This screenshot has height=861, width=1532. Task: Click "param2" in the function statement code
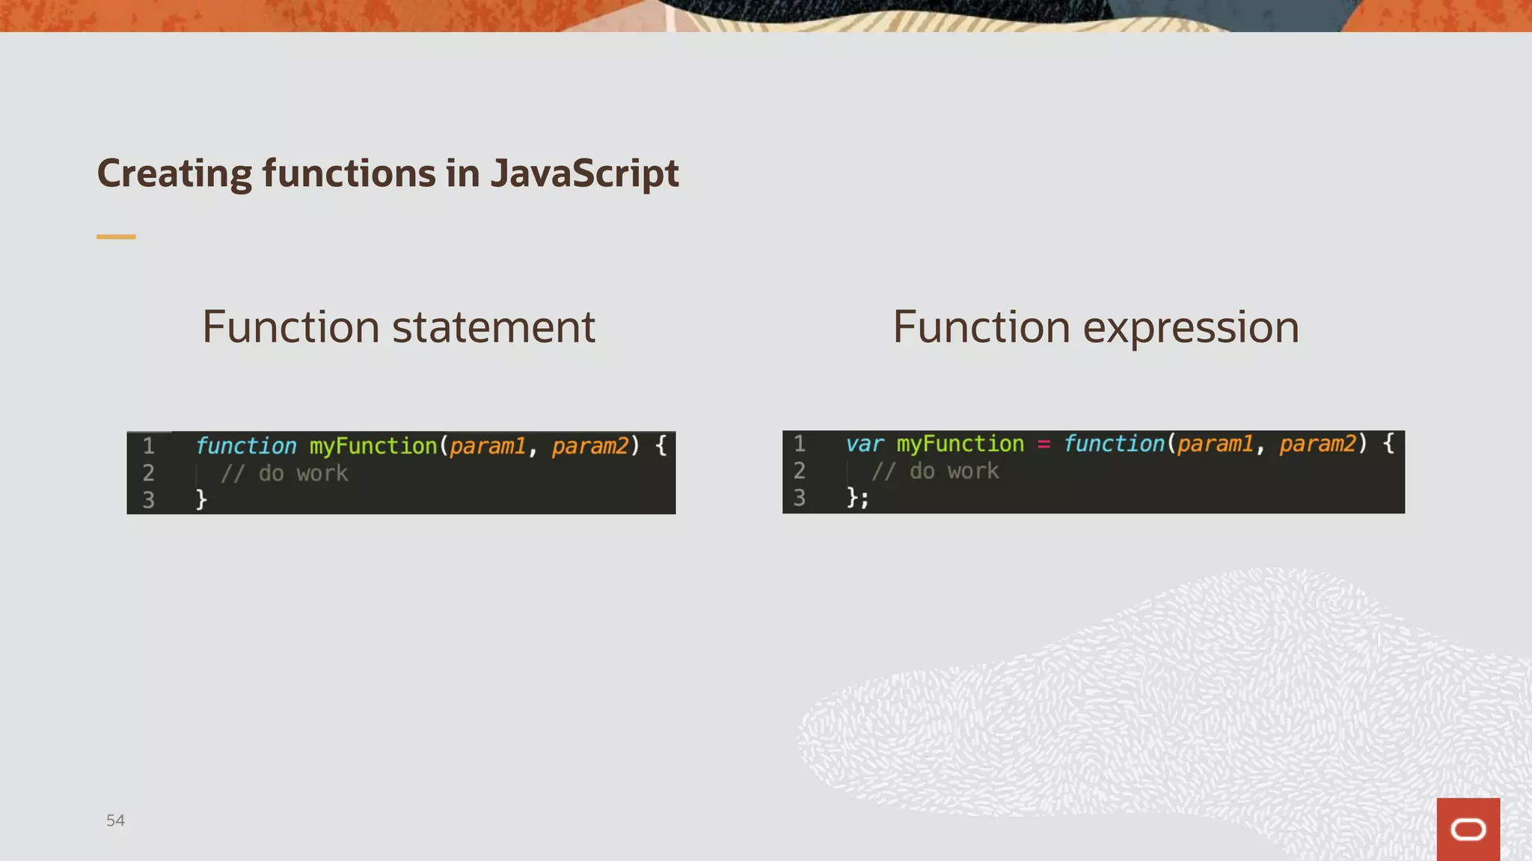[590, 446]
